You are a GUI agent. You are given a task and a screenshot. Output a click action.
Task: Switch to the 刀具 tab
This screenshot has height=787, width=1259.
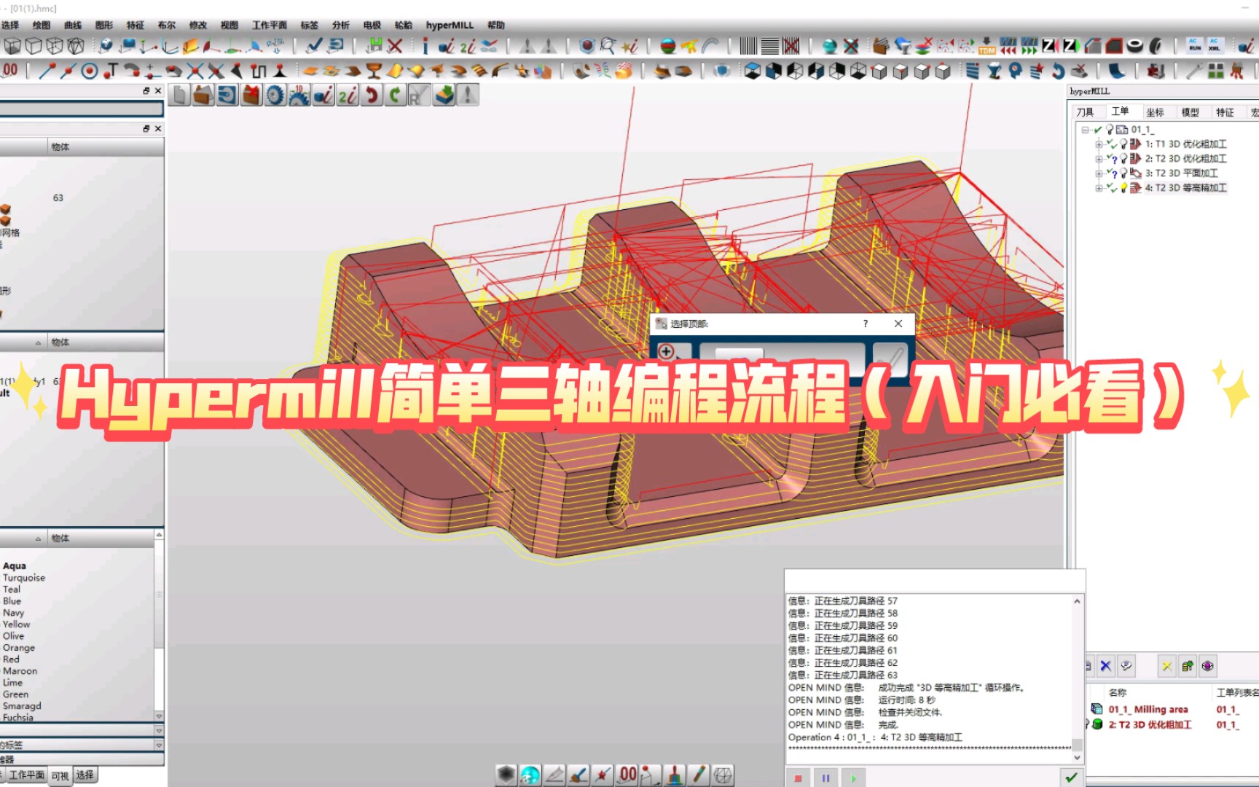click(x=1085, y=111)
